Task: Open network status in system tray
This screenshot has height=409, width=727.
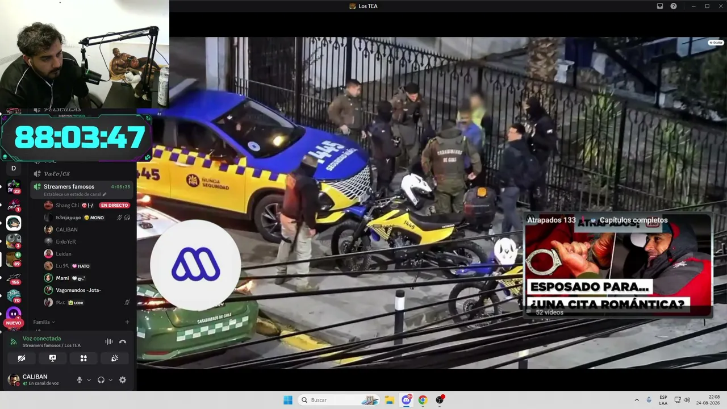Action: 678,400
